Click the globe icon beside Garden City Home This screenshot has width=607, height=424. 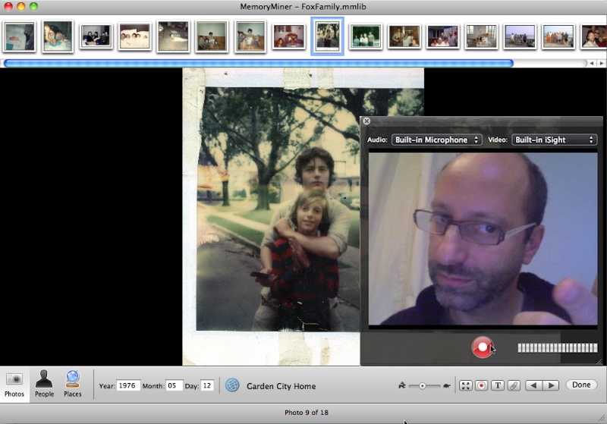[x=232, y=386]
